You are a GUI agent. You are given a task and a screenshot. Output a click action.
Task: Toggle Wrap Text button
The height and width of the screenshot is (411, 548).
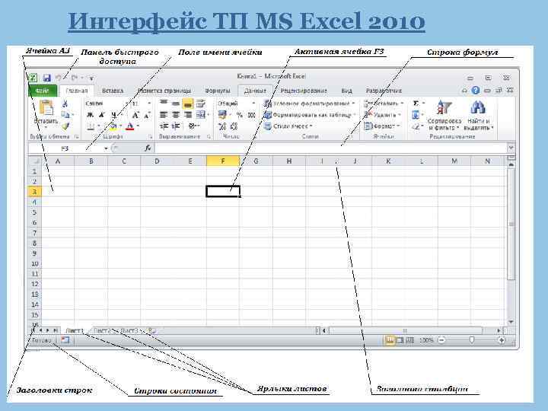(201, 104)
